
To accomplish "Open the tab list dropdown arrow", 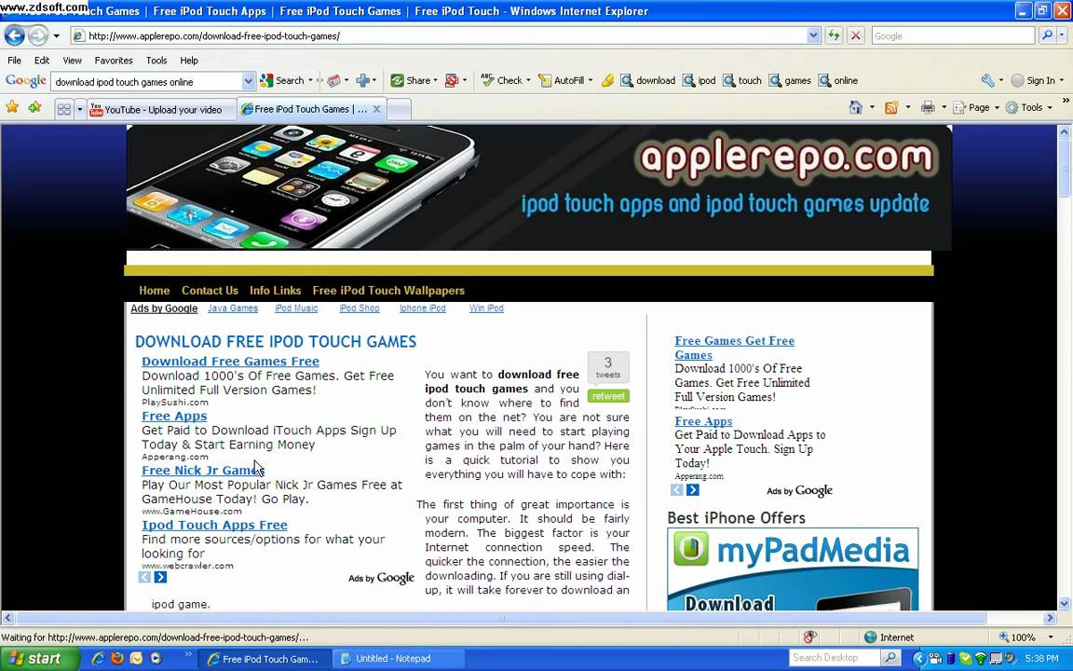I will 79,109.
